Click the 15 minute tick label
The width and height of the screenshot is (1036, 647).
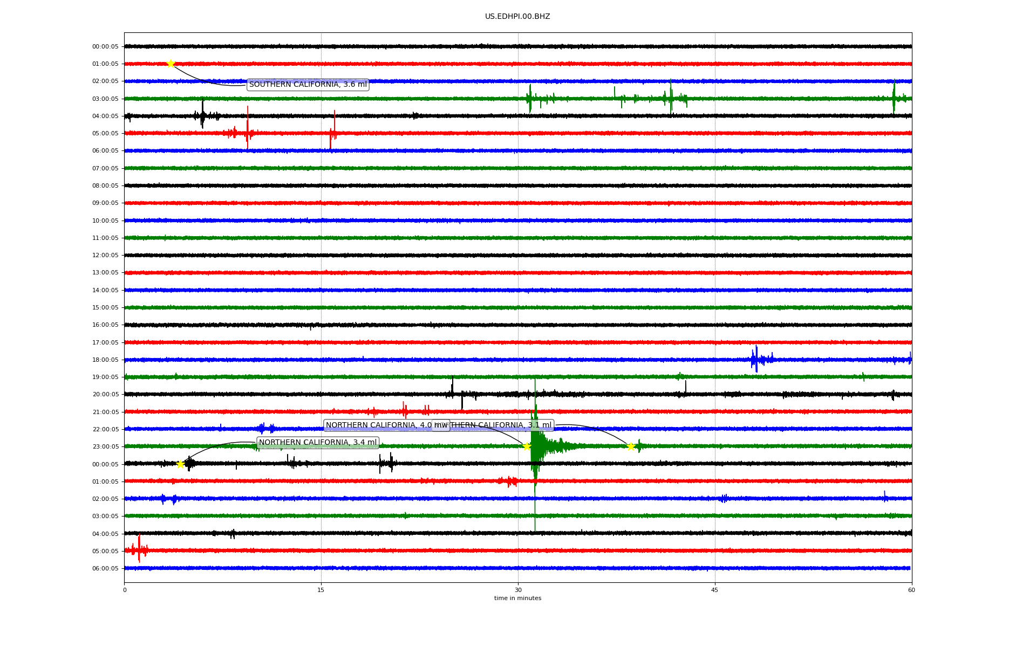(321, 590)
